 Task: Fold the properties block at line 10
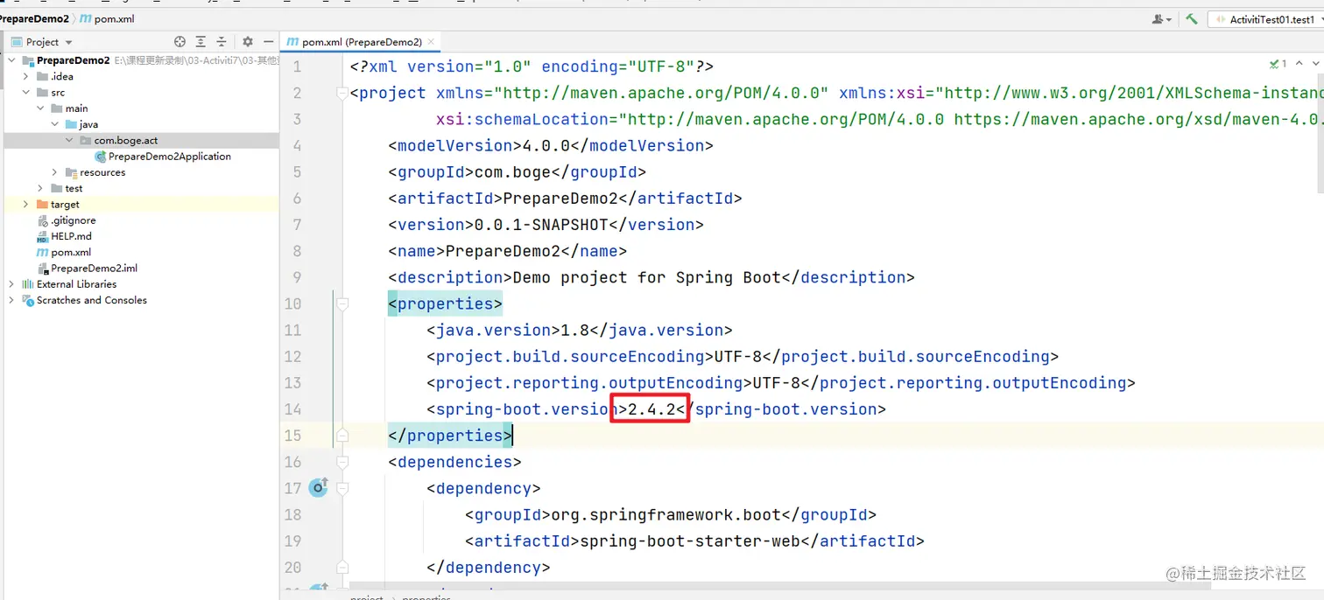[x=342, y=303]
